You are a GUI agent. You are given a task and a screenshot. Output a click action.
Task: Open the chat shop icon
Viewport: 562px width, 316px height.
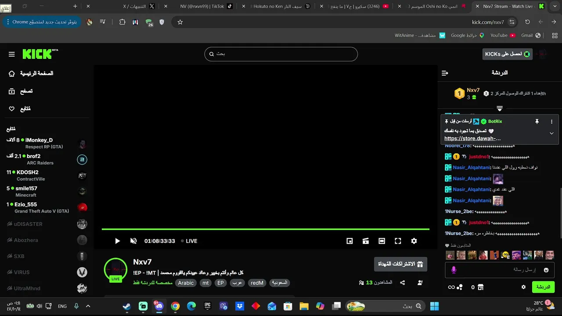pyautogui.click(x=480, y=287)
